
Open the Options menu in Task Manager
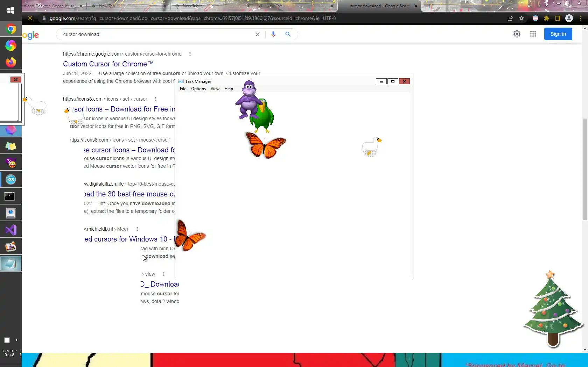[x=198, y=89]
